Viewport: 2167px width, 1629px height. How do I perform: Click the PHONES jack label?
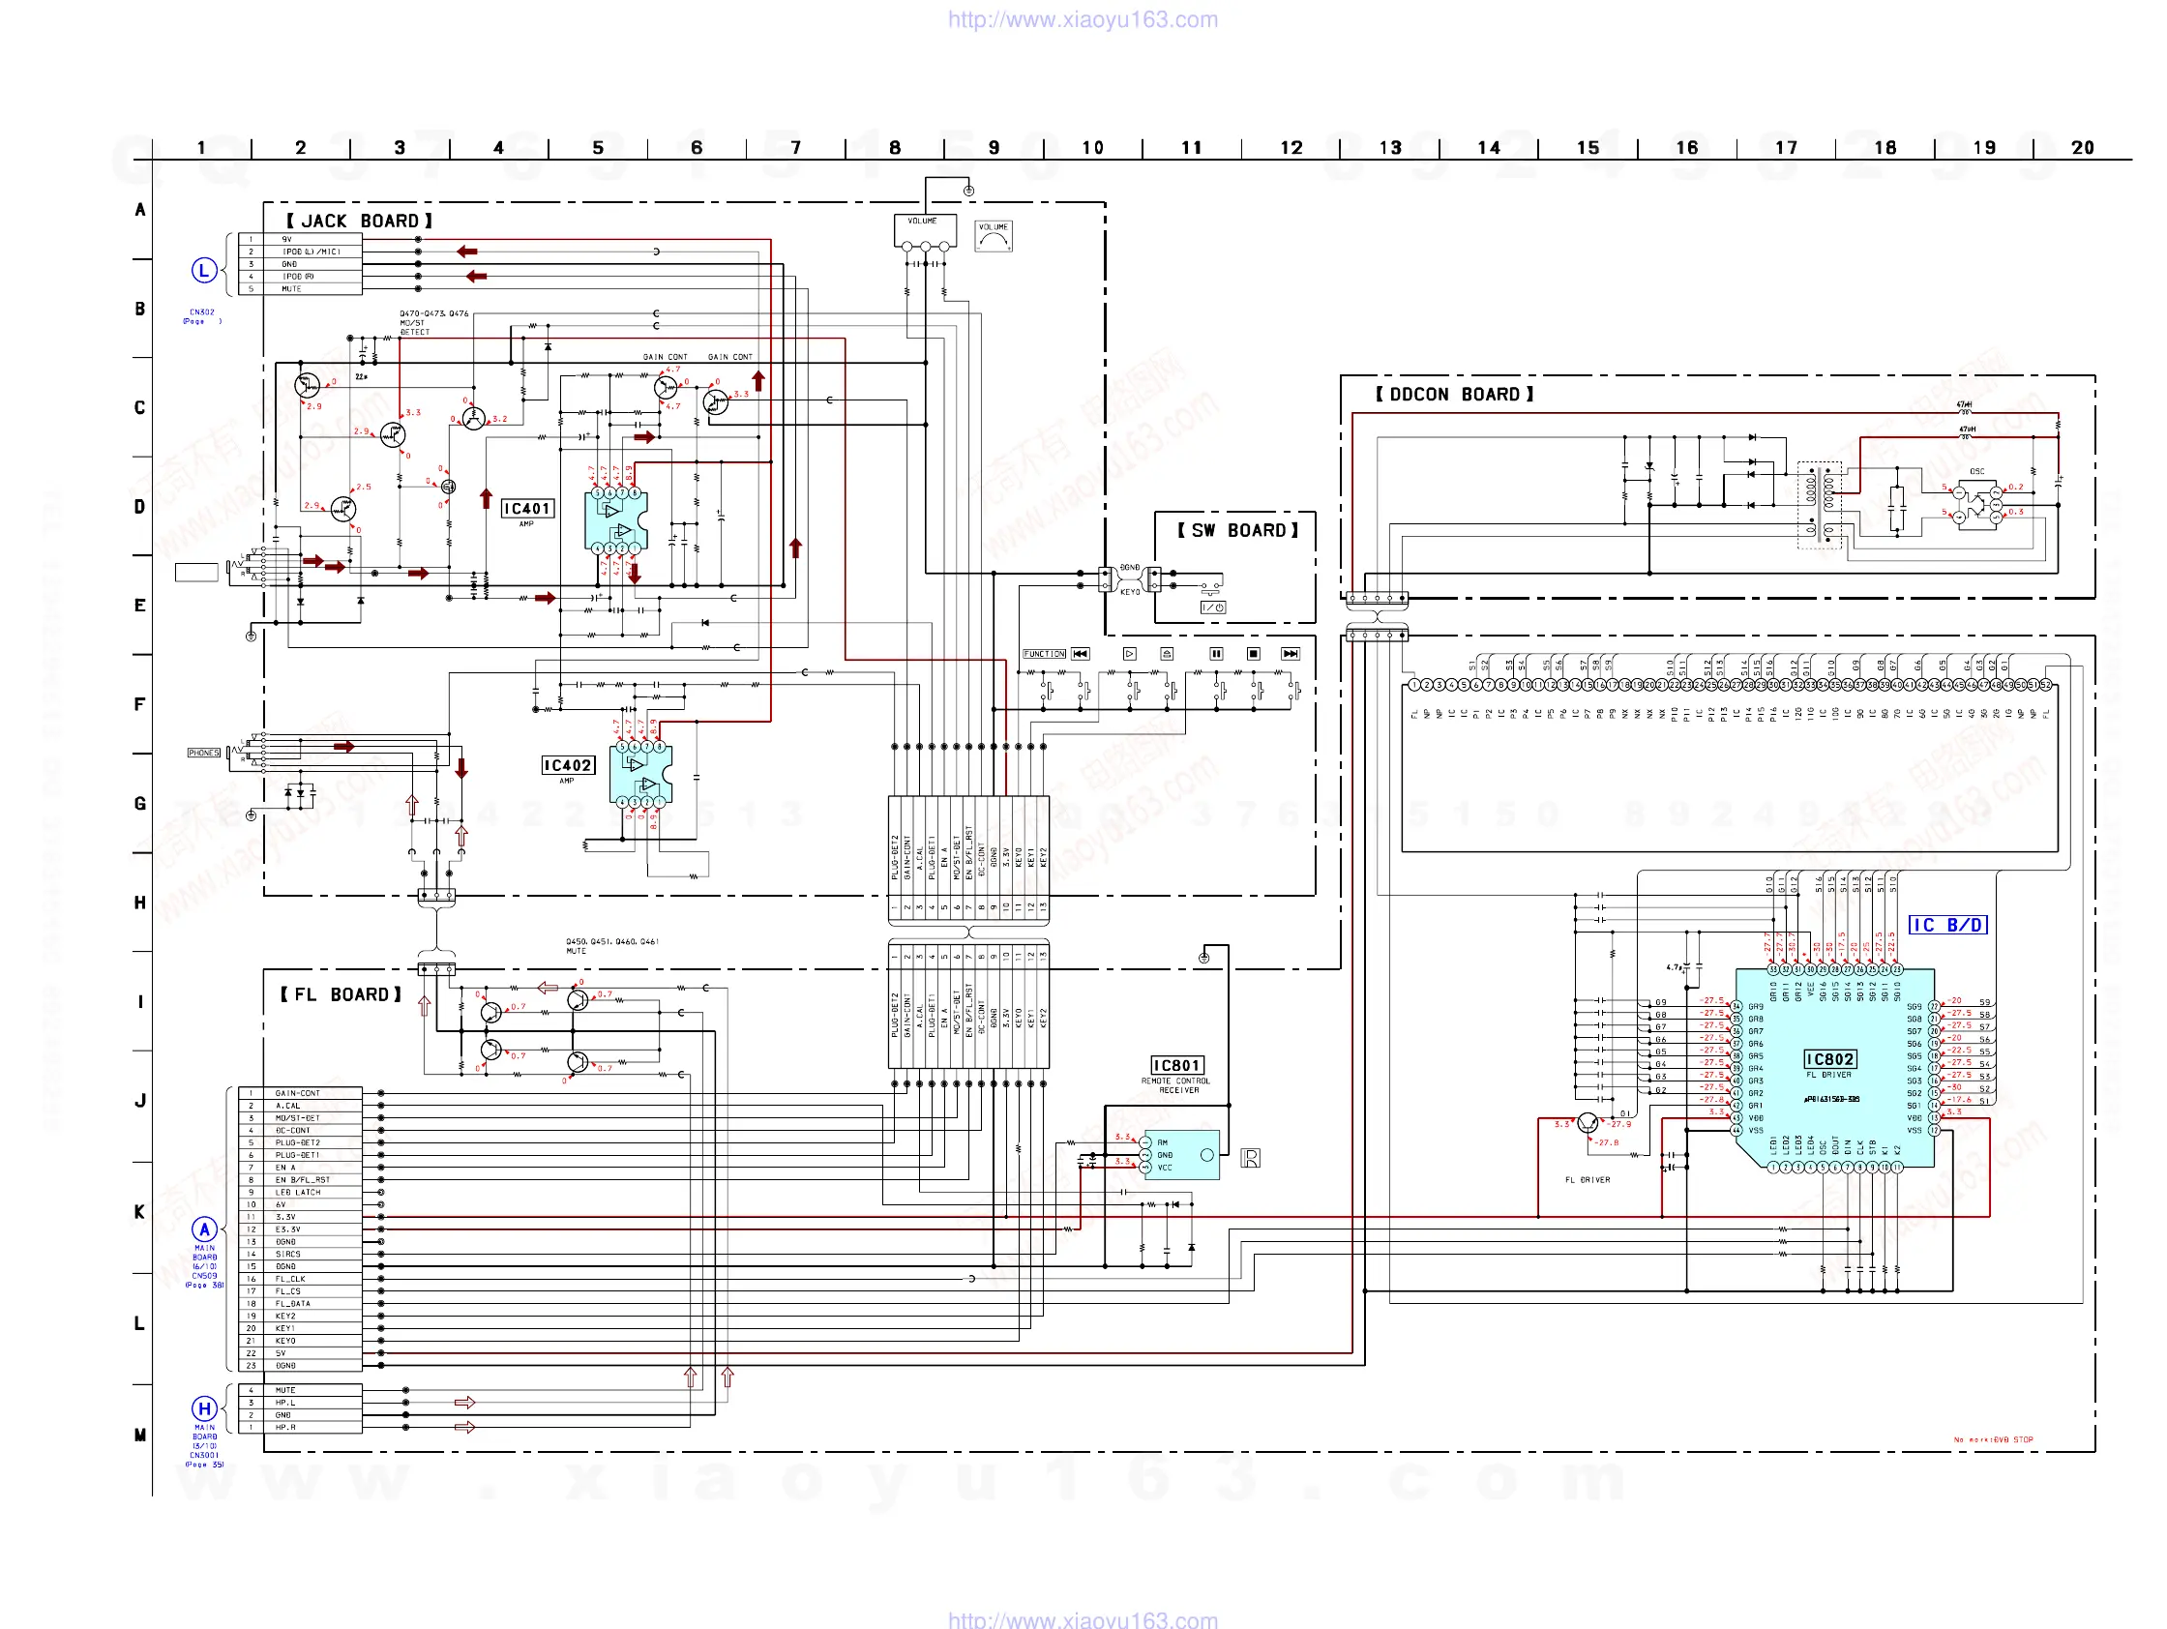[x=204, y=753]
